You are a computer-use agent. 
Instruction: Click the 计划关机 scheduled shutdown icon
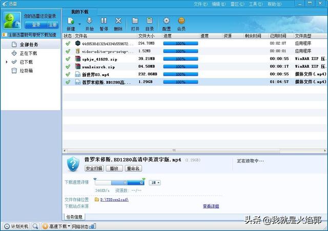pyautogui.click(x=7, y=226)
